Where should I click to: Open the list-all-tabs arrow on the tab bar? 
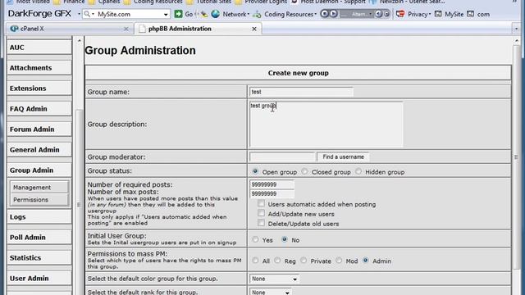click(x=516, y=29)
